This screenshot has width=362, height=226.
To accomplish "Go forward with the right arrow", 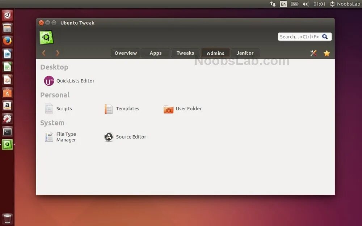I will 58,53.
